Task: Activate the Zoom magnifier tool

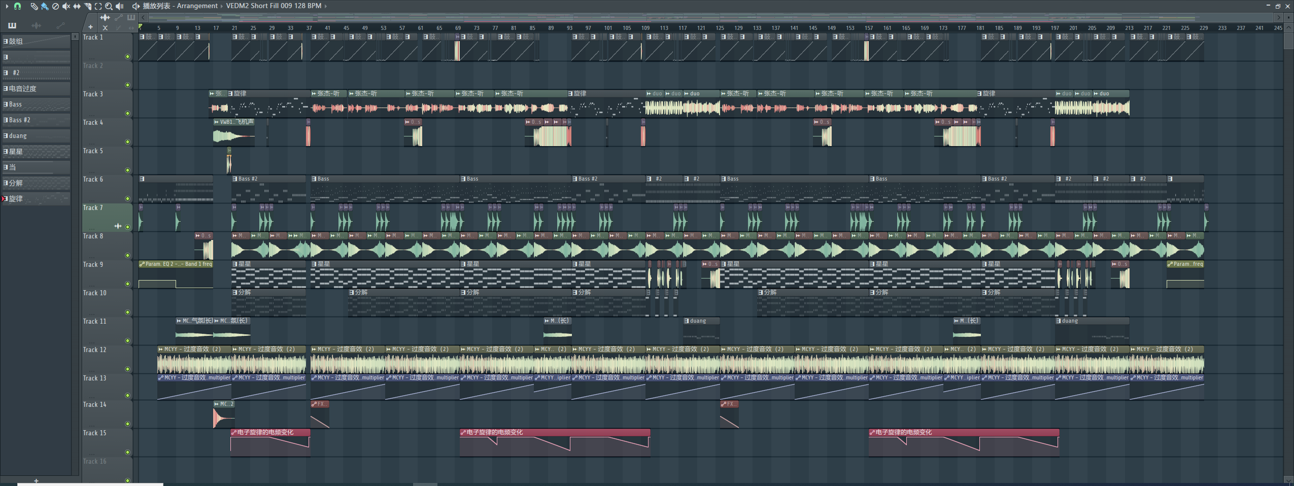Action: [x=109, y=6]
